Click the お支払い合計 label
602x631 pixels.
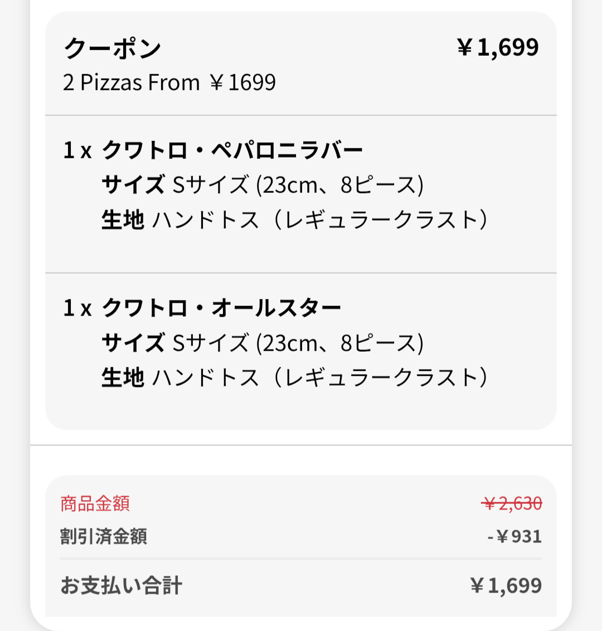[x=121, y=585]
